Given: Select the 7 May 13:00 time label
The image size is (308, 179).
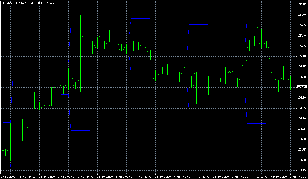Looking at the screenshot, I should pos(259,177).
